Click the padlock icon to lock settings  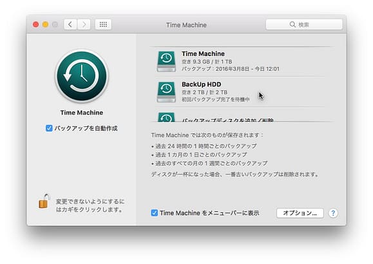[x=44, y=201]
